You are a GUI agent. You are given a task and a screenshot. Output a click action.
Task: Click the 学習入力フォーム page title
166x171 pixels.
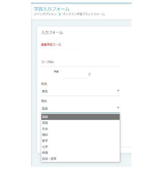pos(52,9)
